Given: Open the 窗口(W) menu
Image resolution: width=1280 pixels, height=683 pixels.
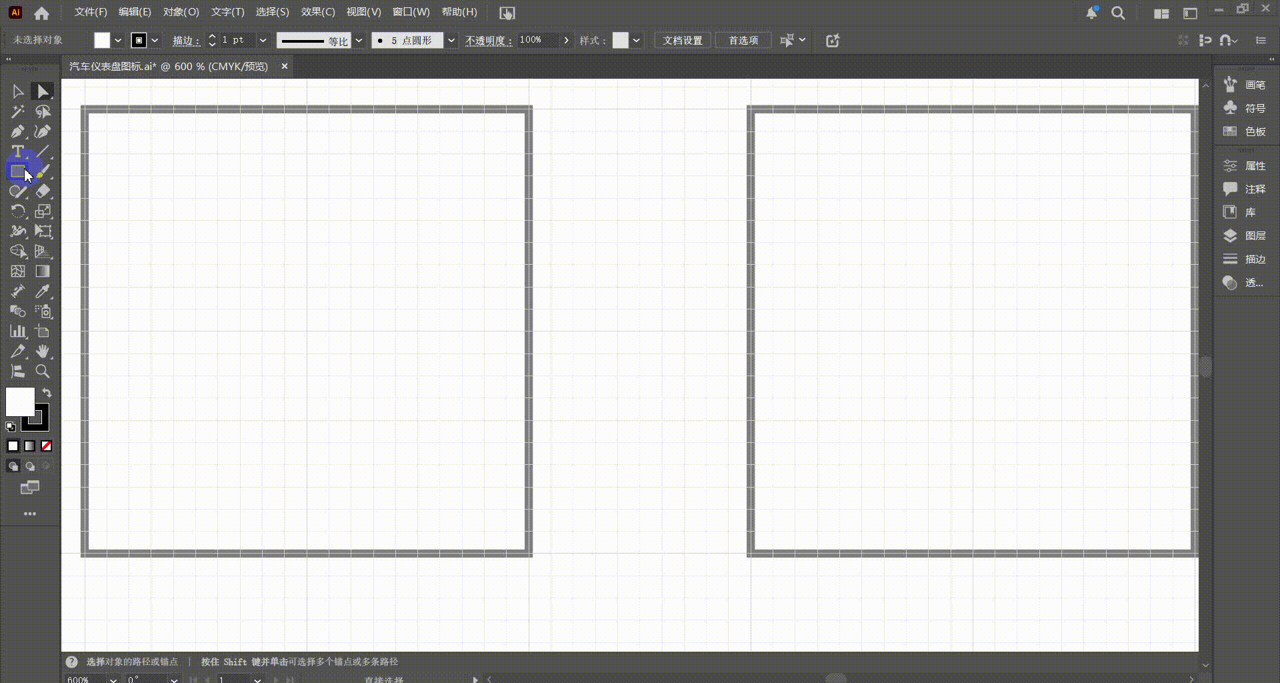Looking at the screenshot, I should [x=411, y=12].
